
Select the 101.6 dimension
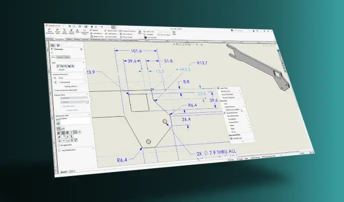coord(136,51)
